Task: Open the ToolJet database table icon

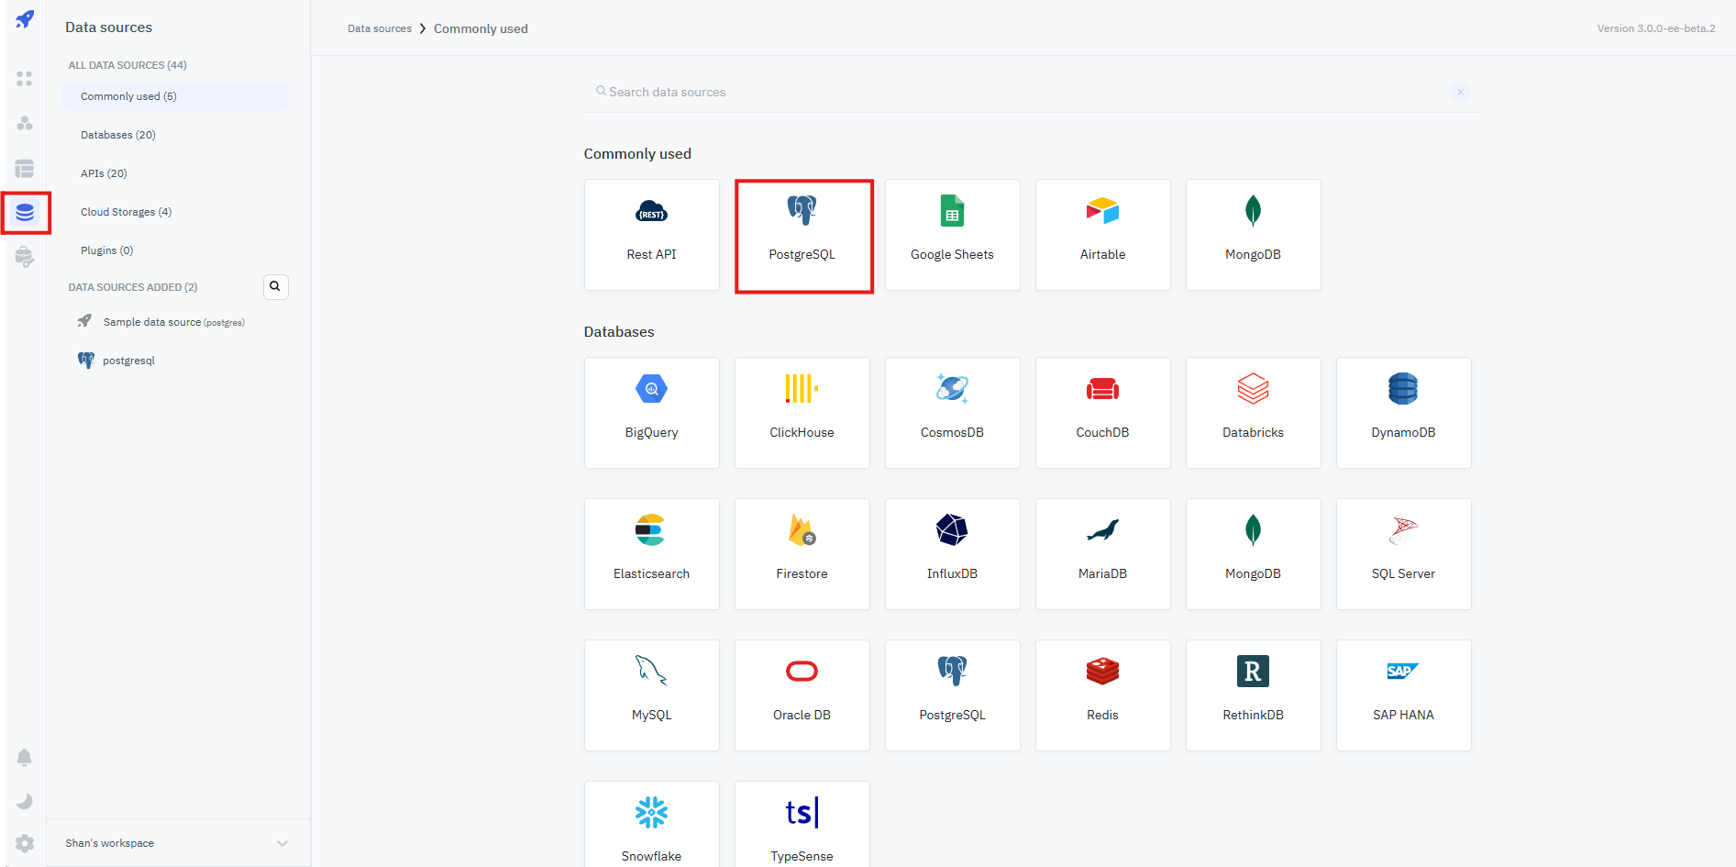Action: pos(25,169)
